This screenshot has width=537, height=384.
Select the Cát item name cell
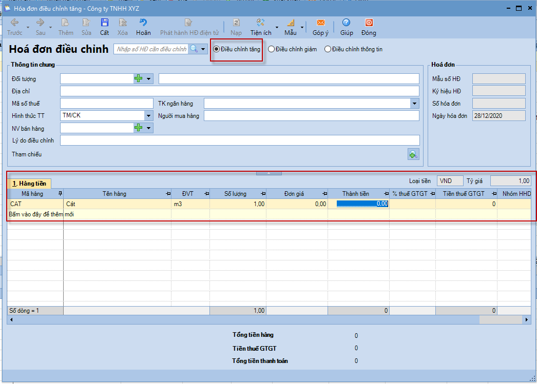click(x=118, y=204)
